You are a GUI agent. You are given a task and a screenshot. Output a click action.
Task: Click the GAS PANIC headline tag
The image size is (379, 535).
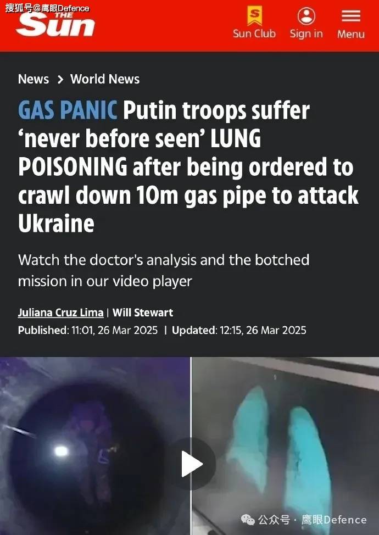click(68, 110)
